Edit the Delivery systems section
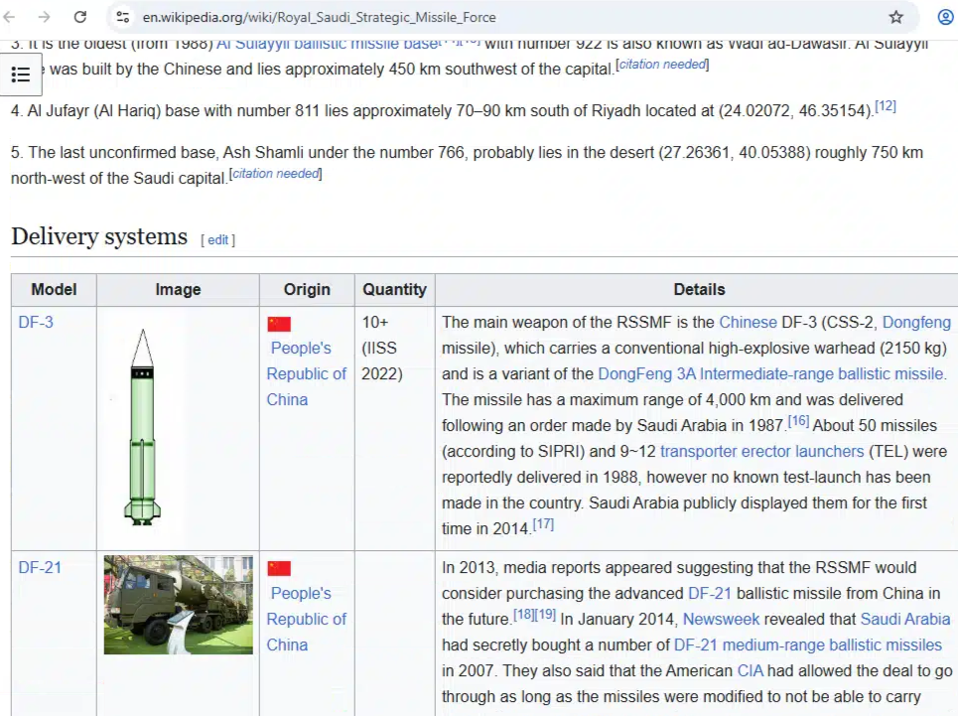 [218, 240]
